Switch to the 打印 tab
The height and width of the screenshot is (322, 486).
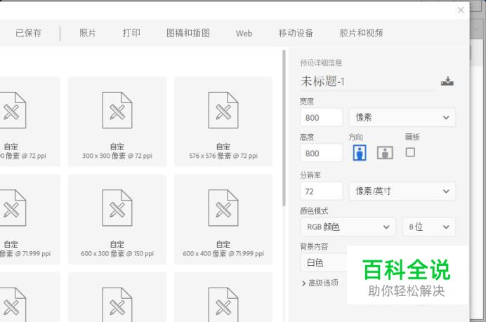(x=131, y=33)
